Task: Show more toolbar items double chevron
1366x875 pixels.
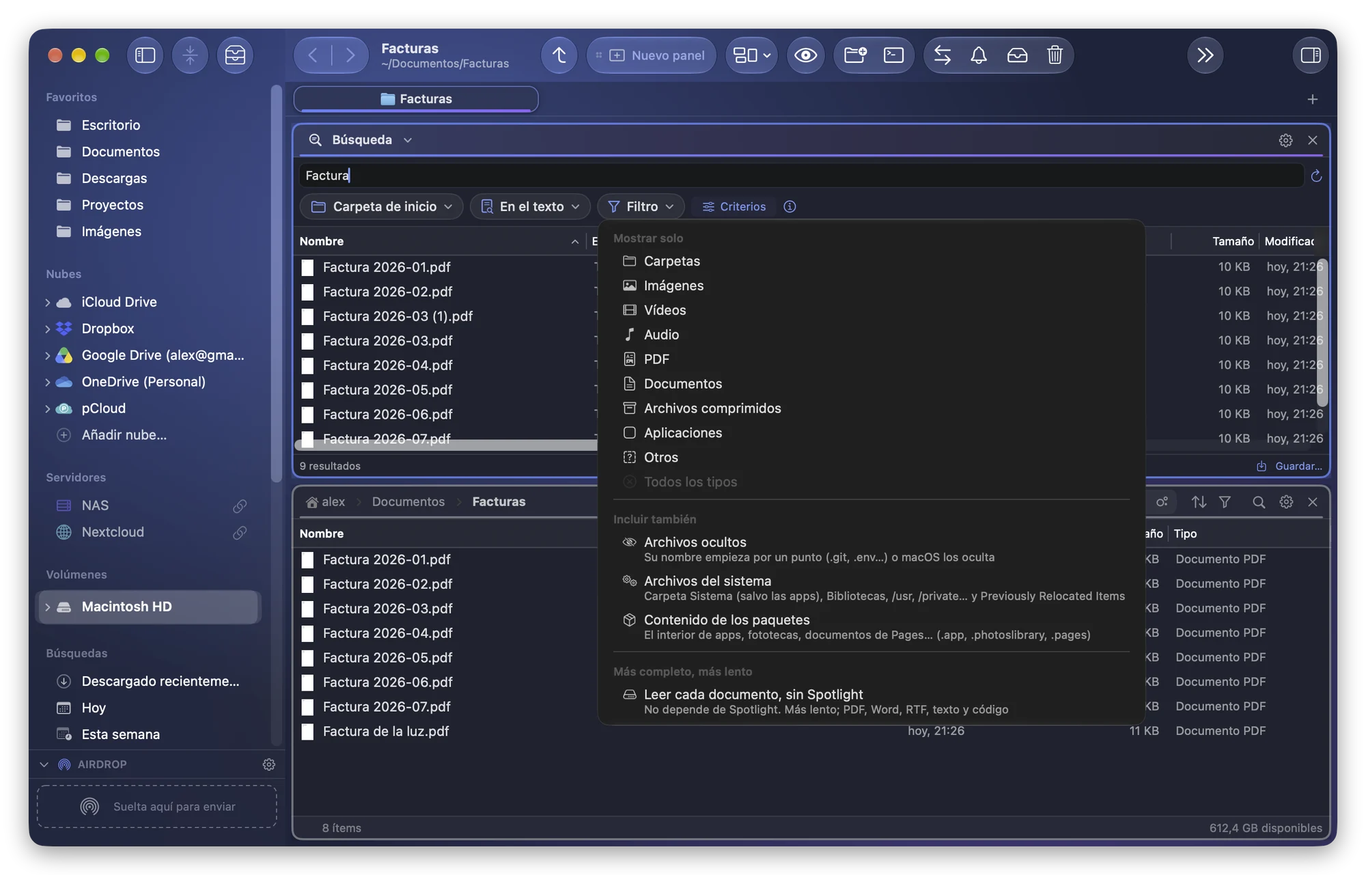Action: pyautogui.click(x=1205, y=55)
